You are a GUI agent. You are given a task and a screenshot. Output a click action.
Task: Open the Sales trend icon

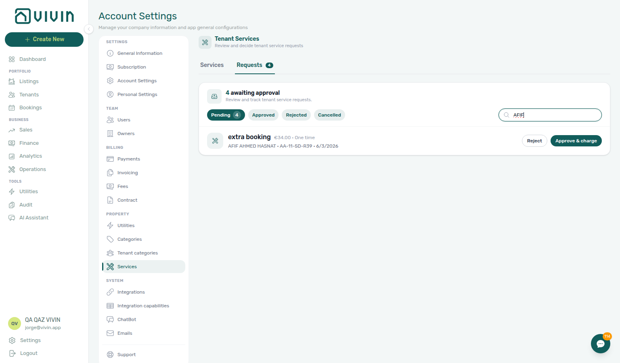(12, 130)
